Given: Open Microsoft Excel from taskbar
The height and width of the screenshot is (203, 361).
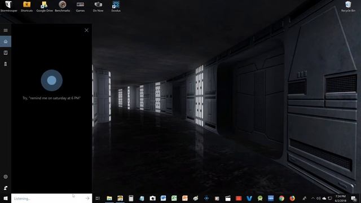Looking at the screenshot, I should point(174,198).
